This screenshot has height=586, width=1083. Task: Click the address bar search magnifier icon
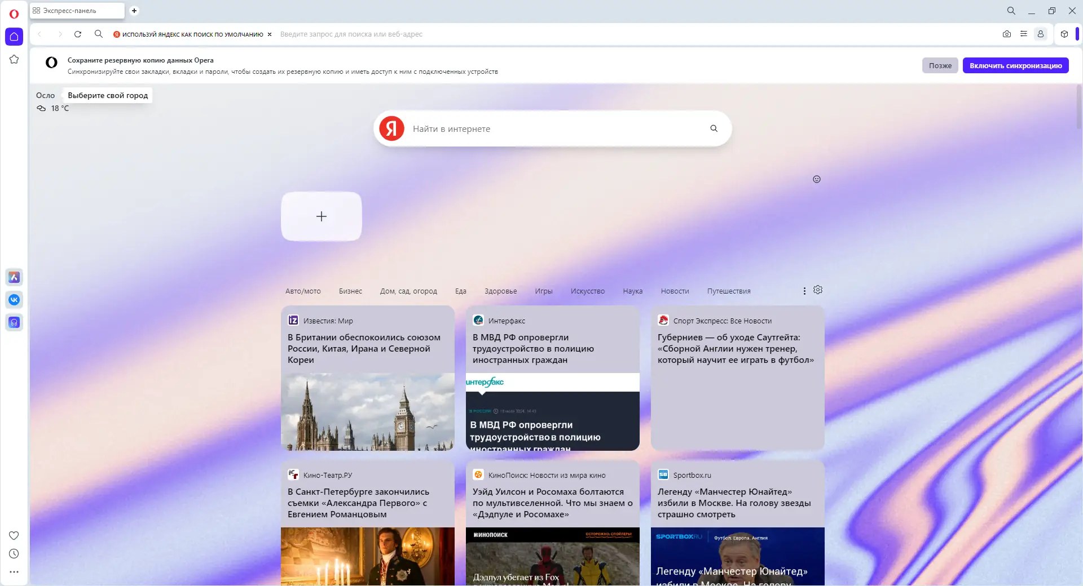pos(99,34)
